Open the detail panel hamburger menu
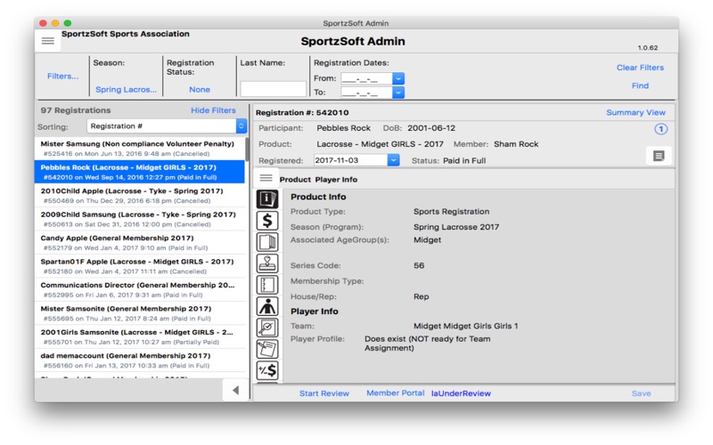This screenshot has height=445, width=713. click(266, 178)
